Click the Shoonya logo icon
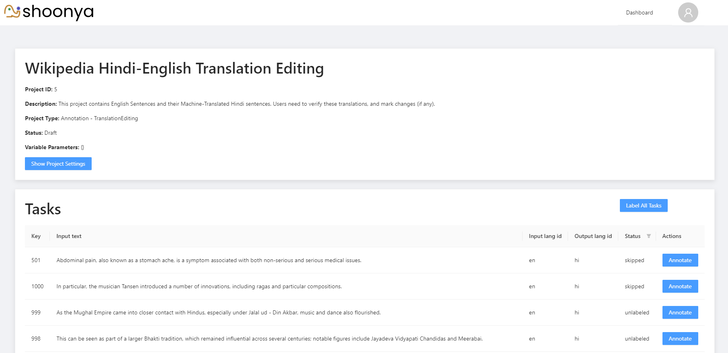 12,11
